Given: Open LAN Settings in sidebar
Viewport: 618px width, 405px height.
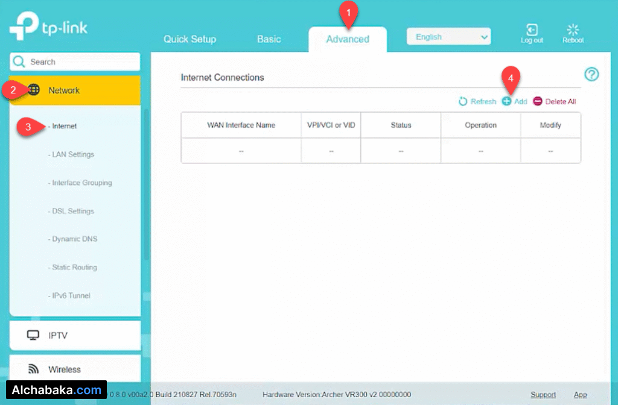Looking at the screenshot, I should [x=72, y=154].
